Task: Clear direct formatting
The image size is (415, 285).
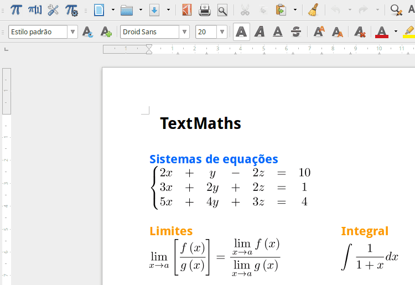Action: click(x=360, y=32)
